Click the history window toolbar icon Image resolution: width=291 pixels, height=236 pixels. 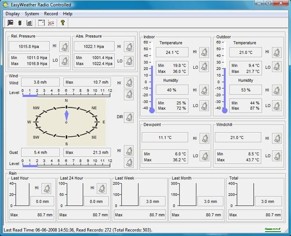[41, 23]
